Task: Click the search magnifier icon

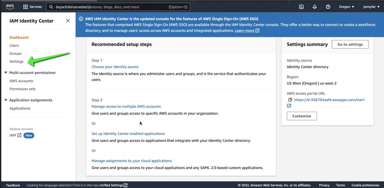Action: (x=51, y=7)
